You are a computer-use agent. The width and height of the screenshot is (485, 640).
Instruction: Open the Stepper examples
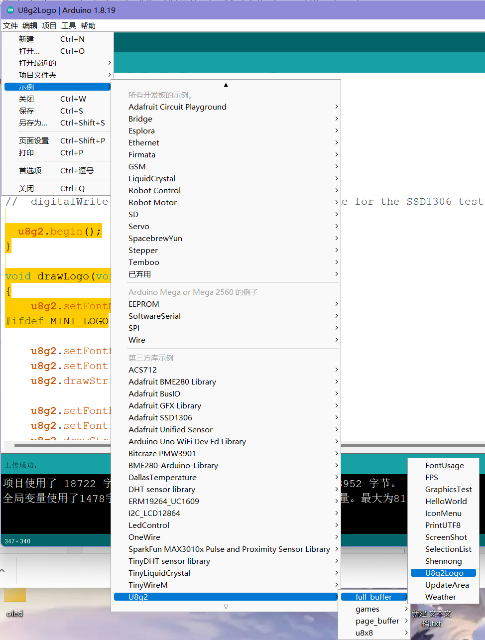pyautogui.click(x=226, y=250)
